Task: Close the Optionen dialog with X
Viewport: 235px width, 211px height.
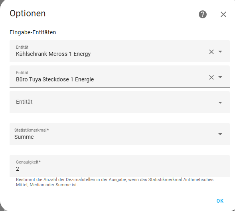Action: coord(223,14)
